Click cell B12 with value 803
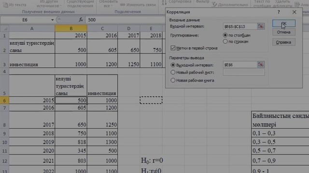This screenshot has height=173, width=309. tap(71, 161)
